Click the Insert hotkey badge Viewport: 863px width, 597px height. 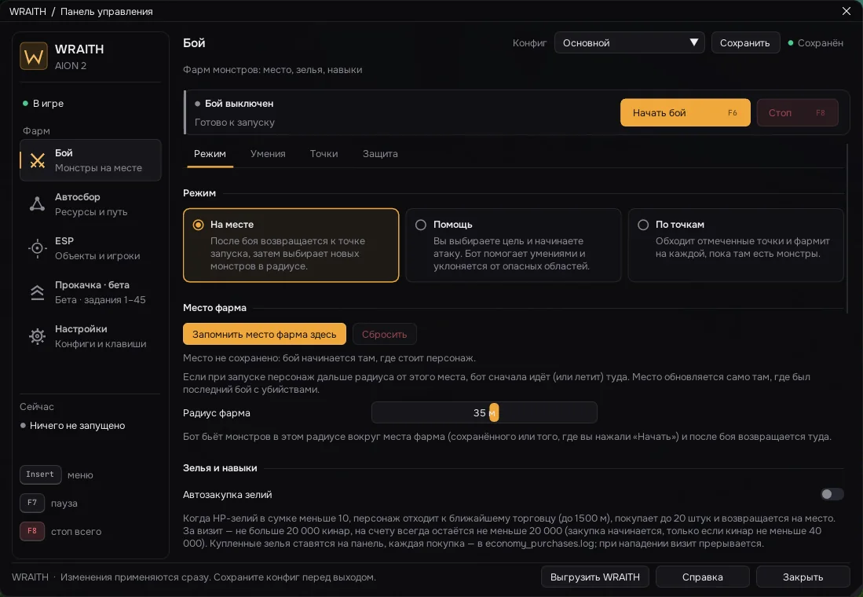[40, 474]
